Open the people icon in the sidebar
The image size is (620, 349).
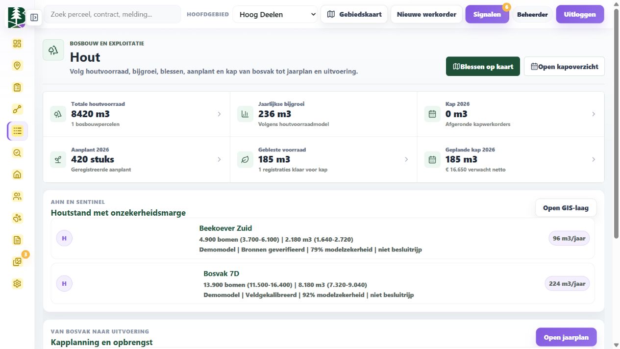click(x=17, y=197)
